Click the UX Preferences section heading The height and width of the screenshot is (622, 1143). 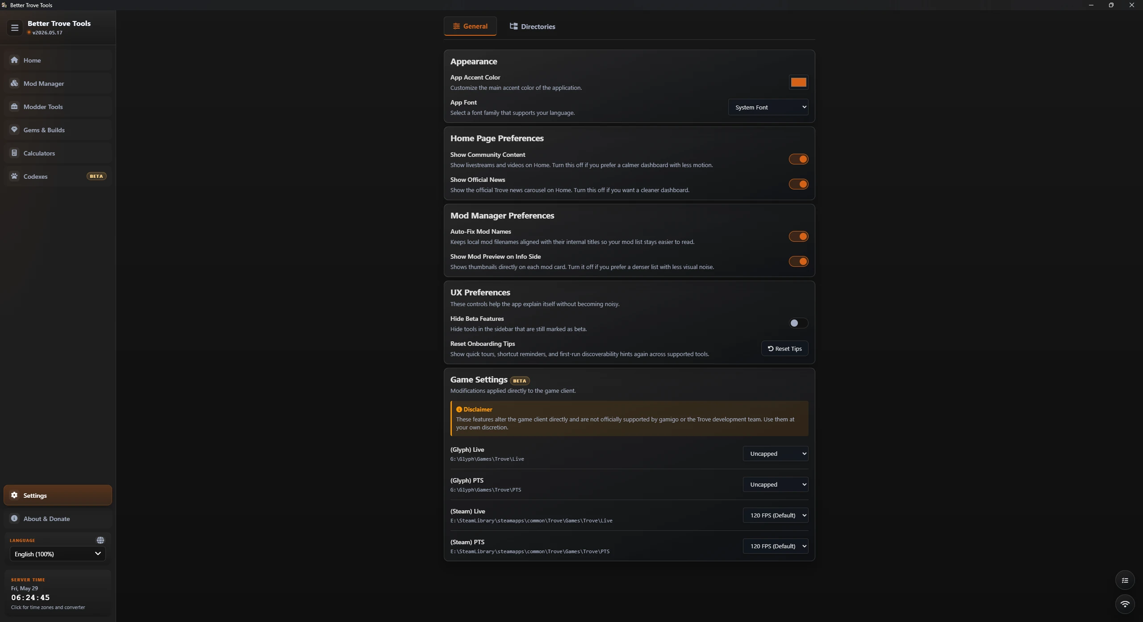(480, 292)
